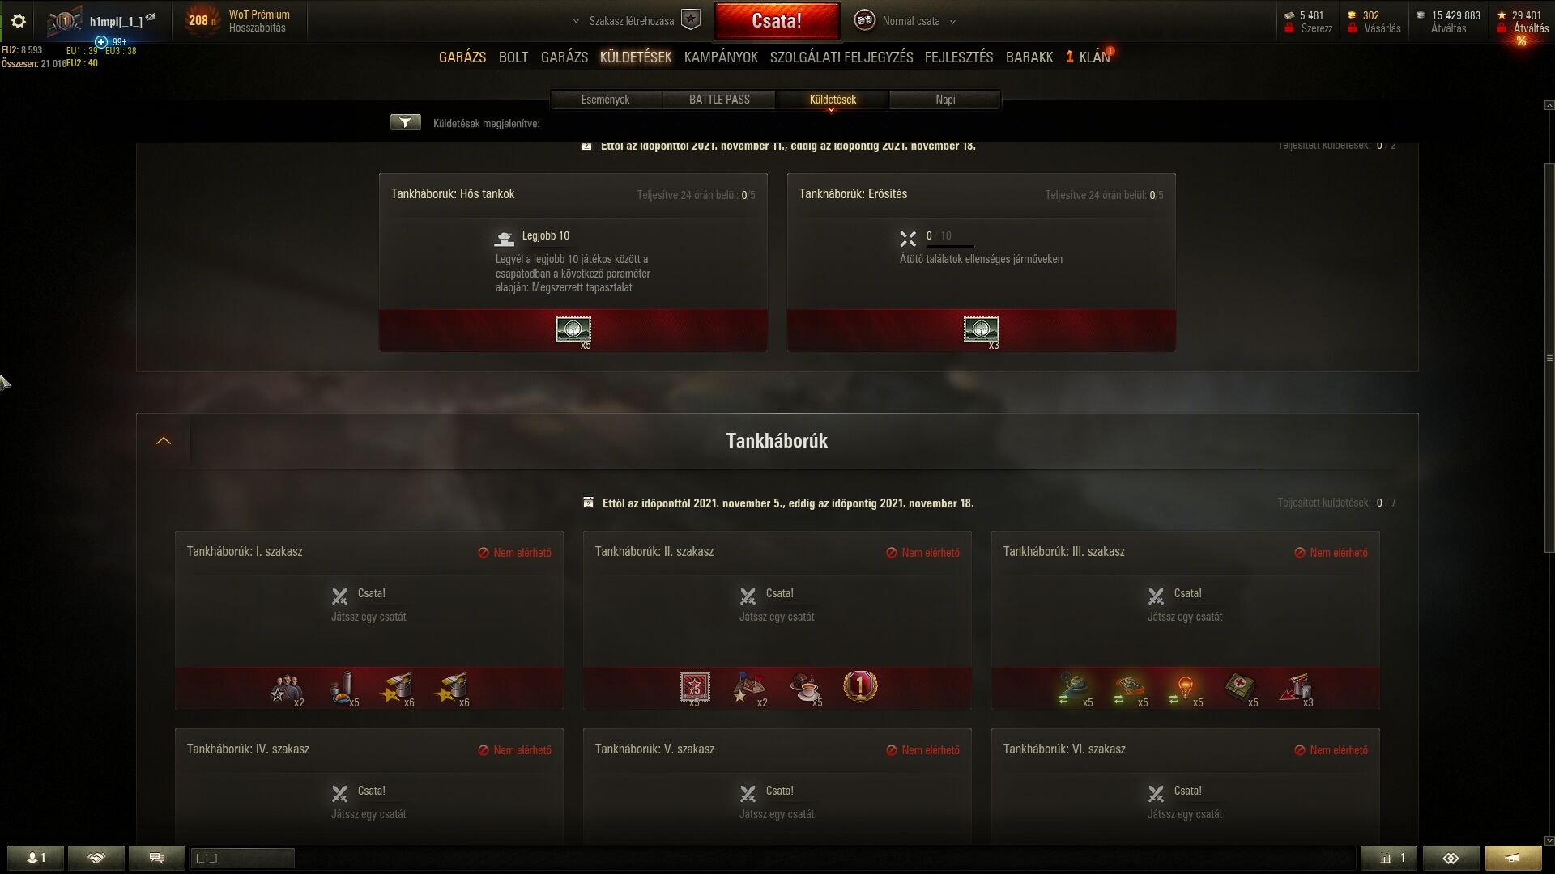
Task: Click the chat channel input field
Action: (242, 858)
